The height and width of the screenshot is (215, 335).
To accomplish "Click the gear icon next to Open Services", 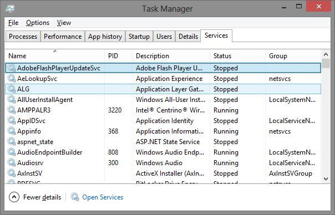I will coord(75,197).
